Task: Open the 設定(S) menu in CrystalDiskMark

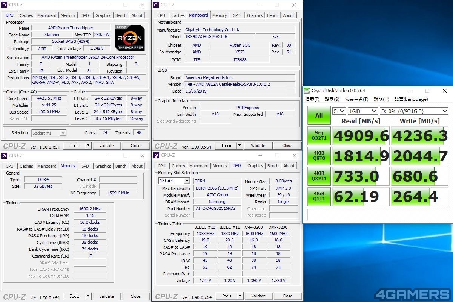Action: (332, 99)
